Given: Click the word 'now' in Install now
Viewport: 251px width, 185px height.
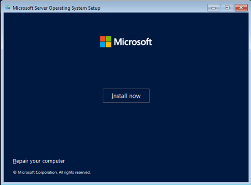Looking at the screenshot, I should click(135, 96).
